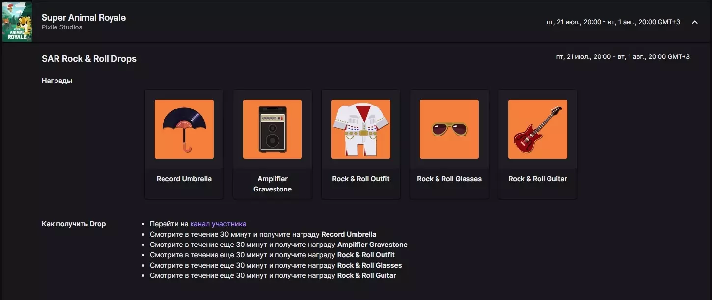Click the instruction line mentioning Rock & Roll Glasses
This screenshot has height=300, width=712.
pyautogui.click(x=276, y=265)
